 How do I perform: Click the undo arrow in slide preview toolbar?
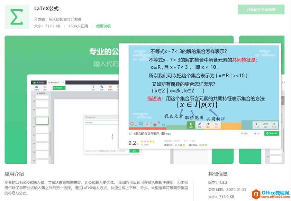click(216, 125)
